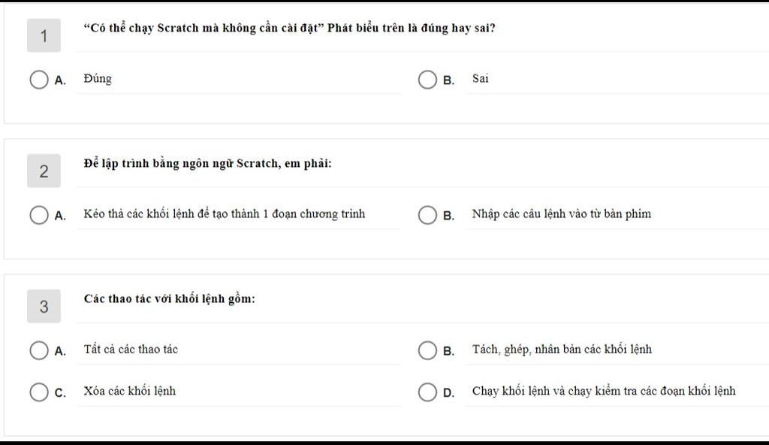This screenshot has height=445, width=769.
Task: Click answer text 'Tất cả các thao tác'
Action: coord(131,350)
